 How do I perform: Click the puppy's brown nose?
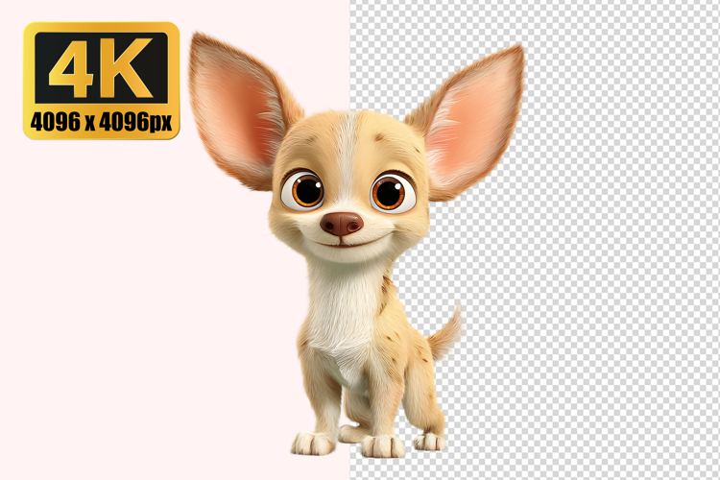[x=342, y=224]
